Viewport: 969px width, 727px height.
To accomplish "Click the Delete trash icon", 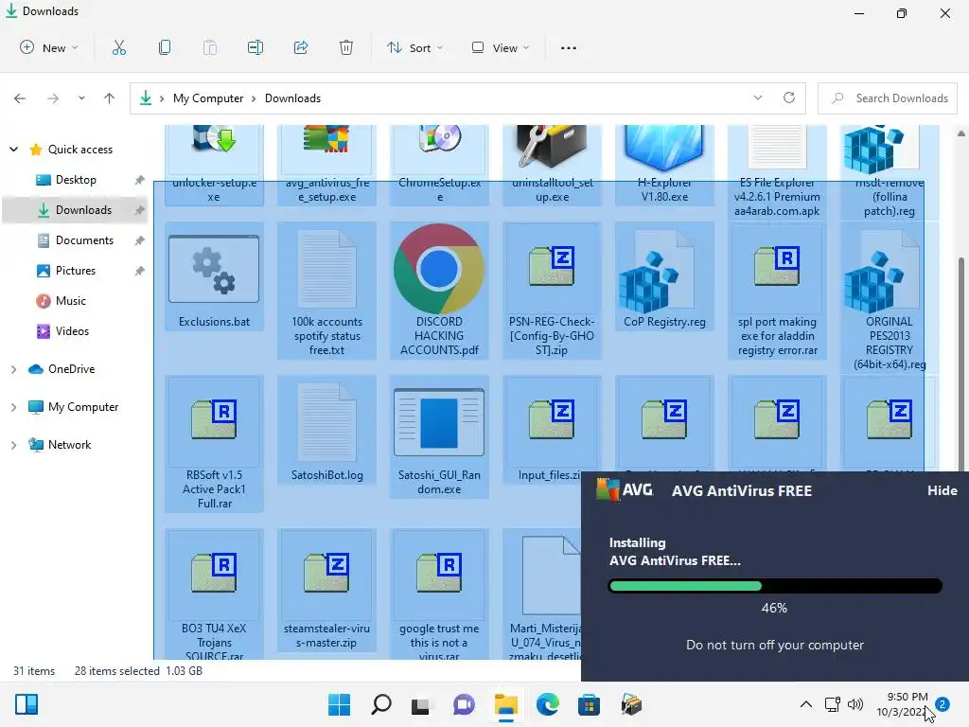I will [x=346, y=47].
